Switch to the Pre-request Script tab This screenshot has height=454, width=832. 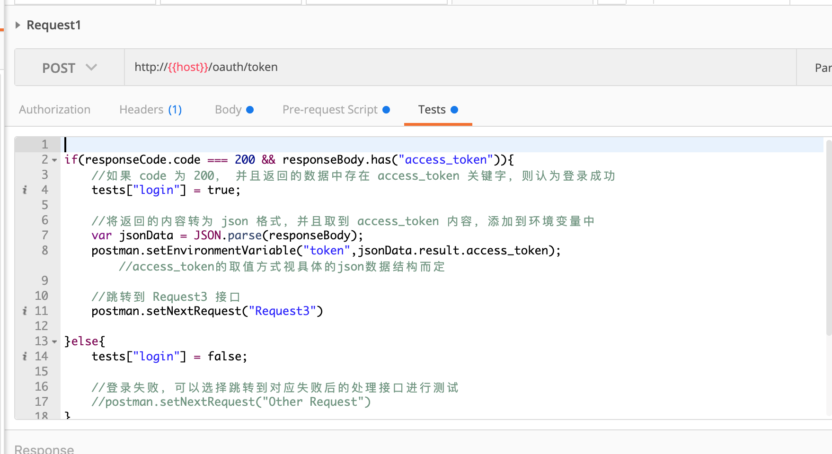[329, 109]
